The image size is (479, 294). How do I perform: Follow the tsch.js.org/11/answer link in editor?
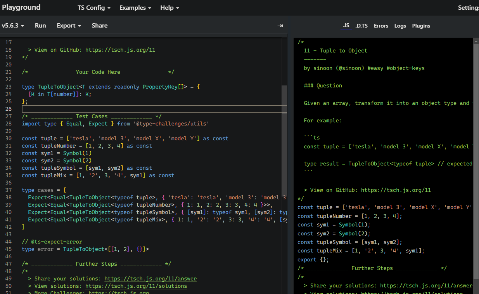[x=150, y=278]
